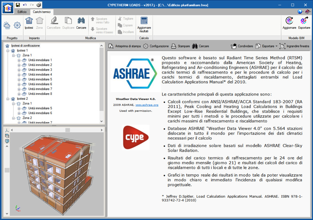The width and height of the screenshot is (313, 220).
Task: Collapse the Ipotesi 2 tree node
Action: tap(8, 99)
